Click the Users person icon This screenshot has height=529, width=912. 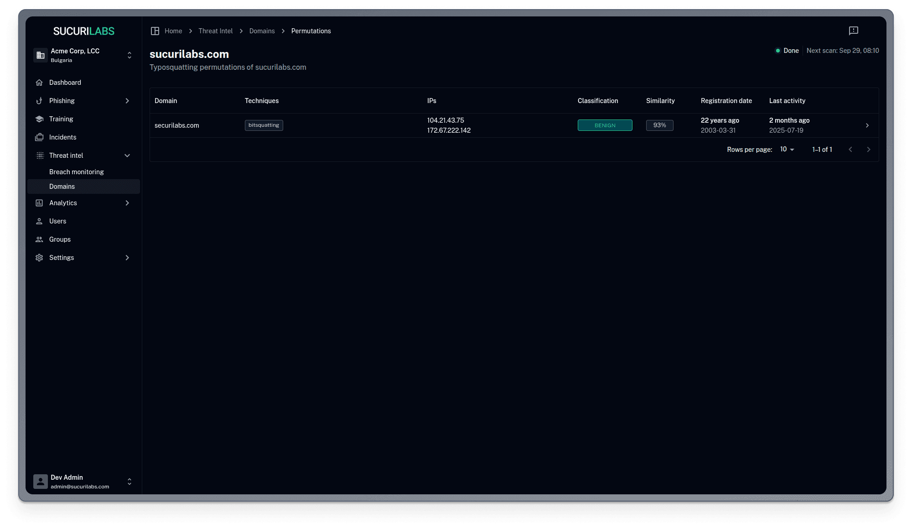tap(39, 221)
